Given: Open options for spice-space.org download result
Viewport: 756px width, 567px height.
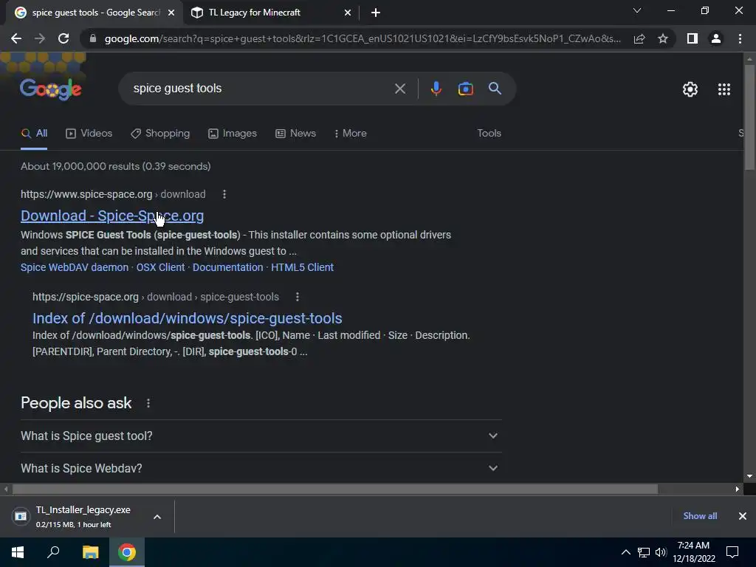Looking at the screenshot, I should tap(224, 194).
